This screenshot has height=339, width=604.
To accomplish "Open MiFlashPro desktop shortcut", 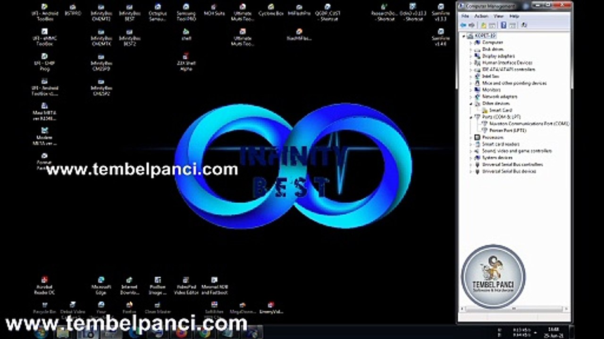I will pyautogui.click(x=299, y=10).
